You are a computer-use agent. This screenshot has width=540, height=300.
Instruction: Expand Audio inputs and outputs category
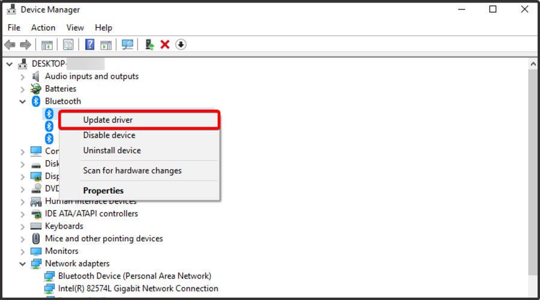[23, 77]
